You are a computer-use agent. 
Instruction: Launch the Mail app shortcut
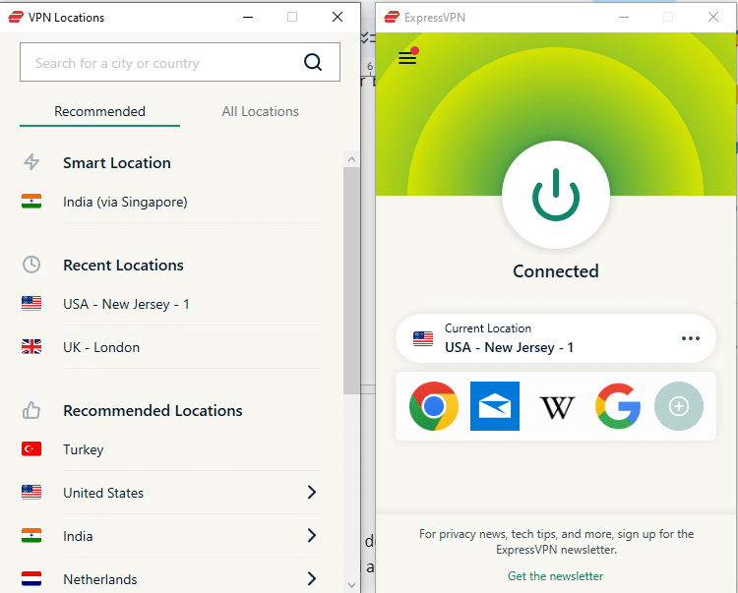[495, 406]
